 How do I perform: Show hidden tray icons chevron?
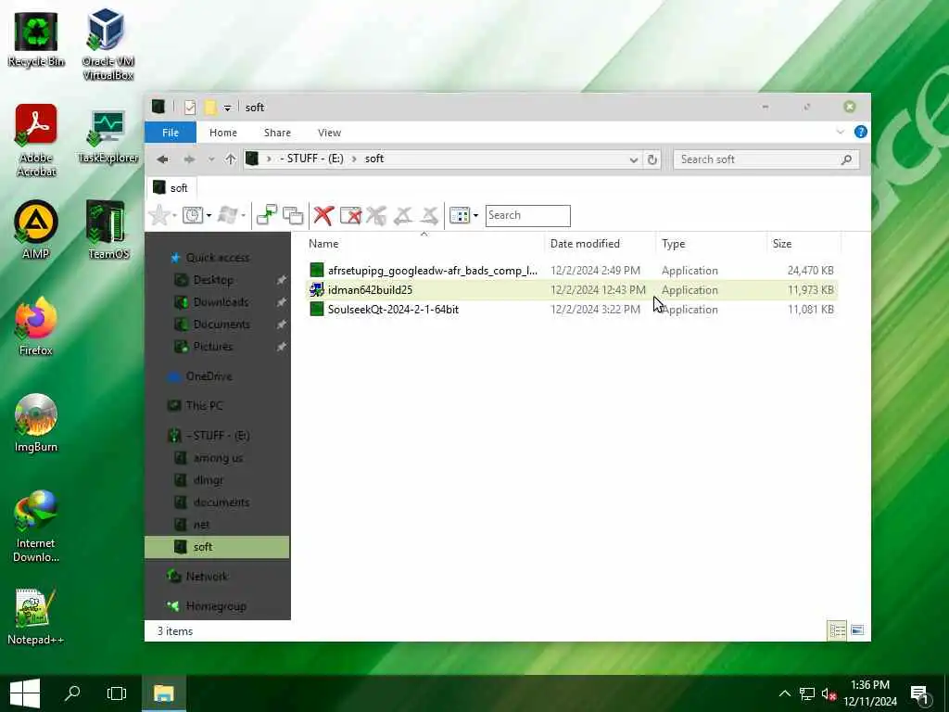coord(784,693)
